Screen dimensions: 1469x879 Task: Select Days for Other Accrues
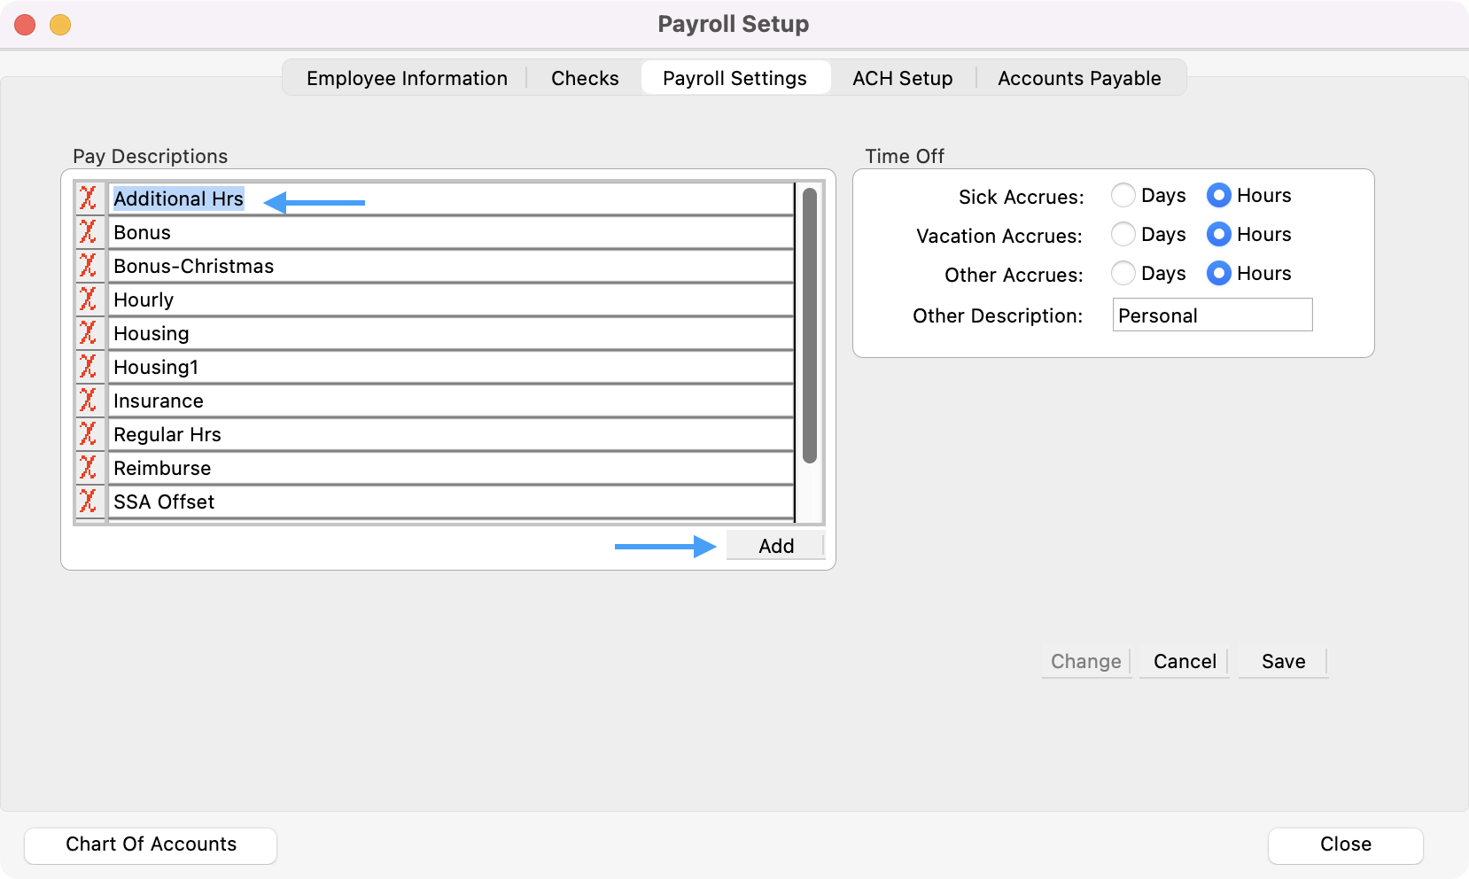(1123, 273)
